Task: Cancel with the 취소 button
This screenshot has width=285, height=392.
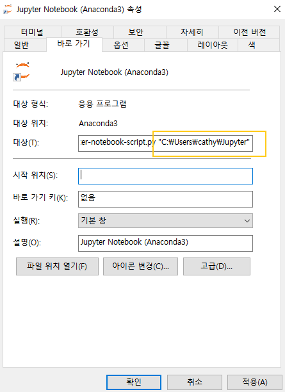Action: [x=195, y=382]
